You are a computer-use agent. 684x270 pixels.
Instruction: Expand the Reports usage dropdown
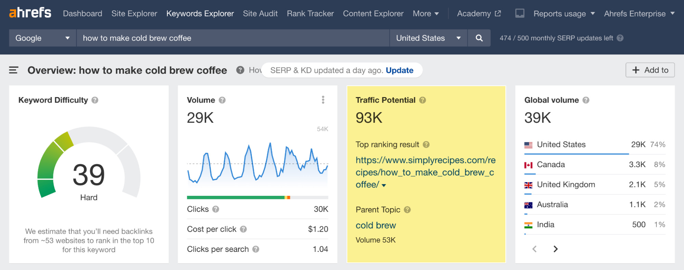point(564,14)
